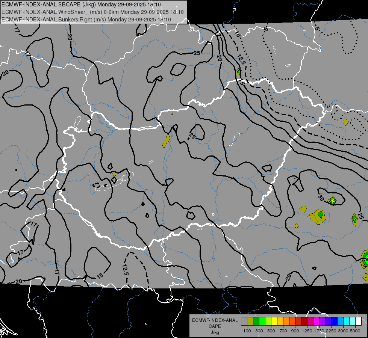Click the bright magenta legend swatch
Screen dimensions: 368x338
coord(317,321)
